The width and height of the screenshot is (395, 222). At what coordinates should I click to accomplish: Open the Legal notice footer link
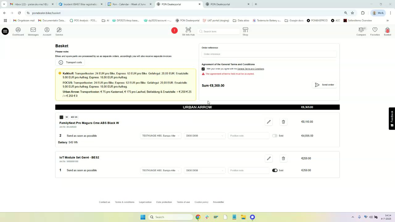click(x=145, y=202)
